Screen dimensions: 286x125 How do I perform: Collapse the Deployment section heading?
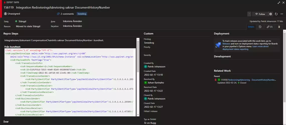tap(222, 33)
